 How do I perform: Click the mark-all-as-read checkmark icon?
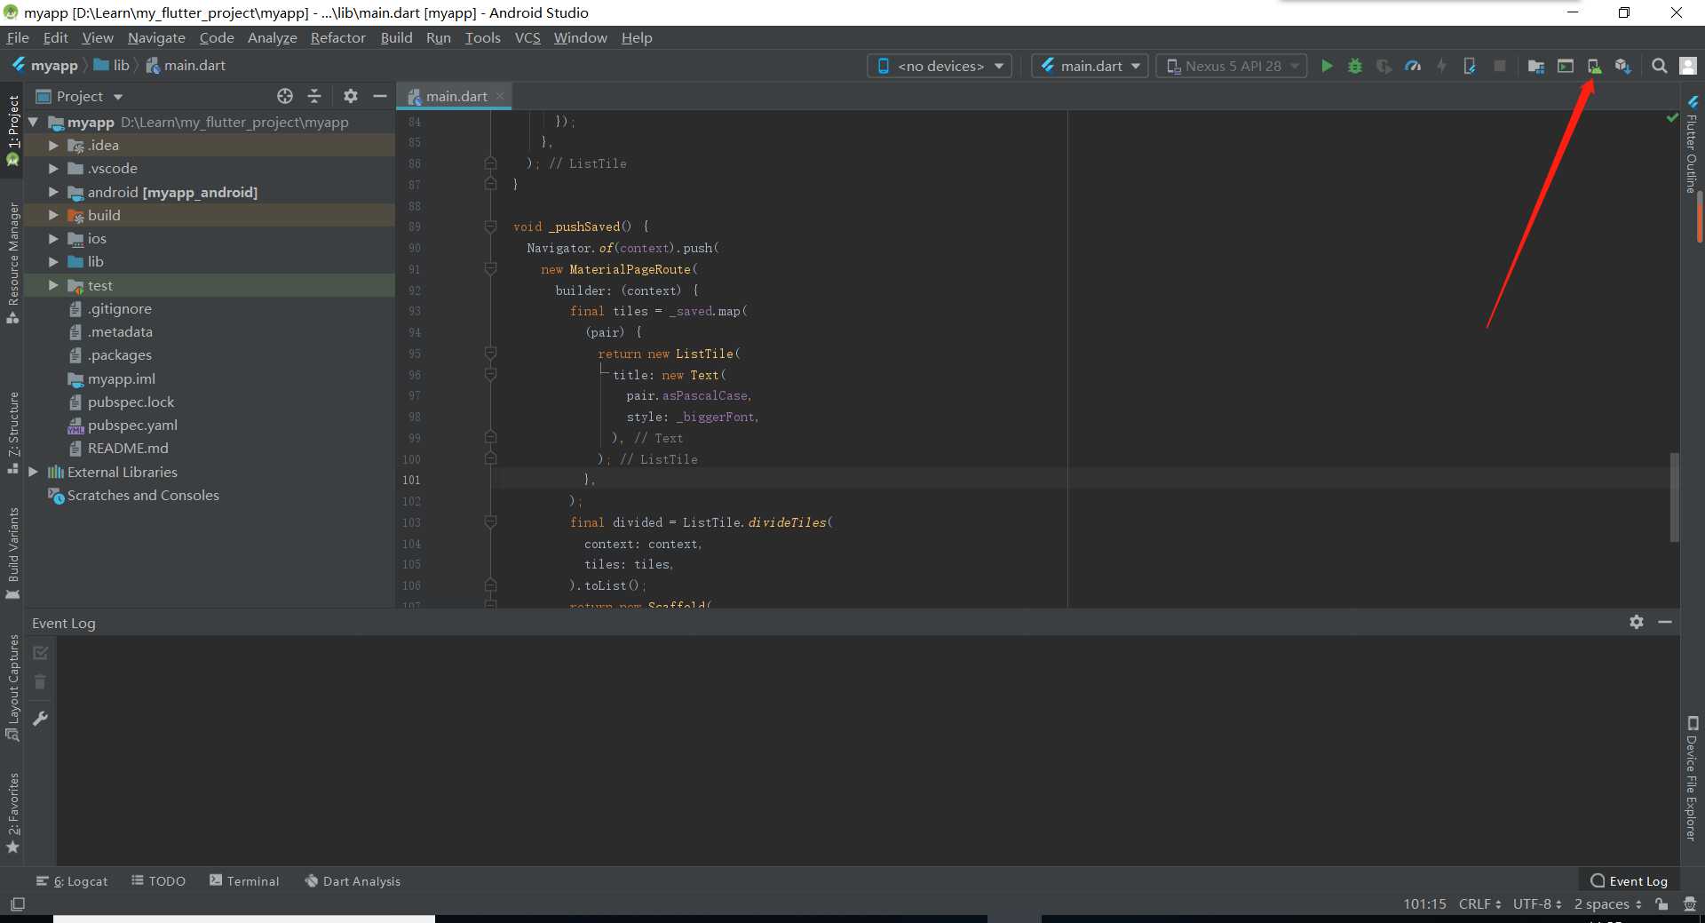point(40,652)
